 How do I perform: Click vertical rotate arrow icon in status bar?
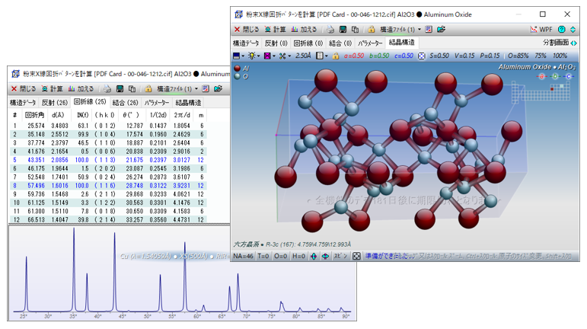click(314, 256)
